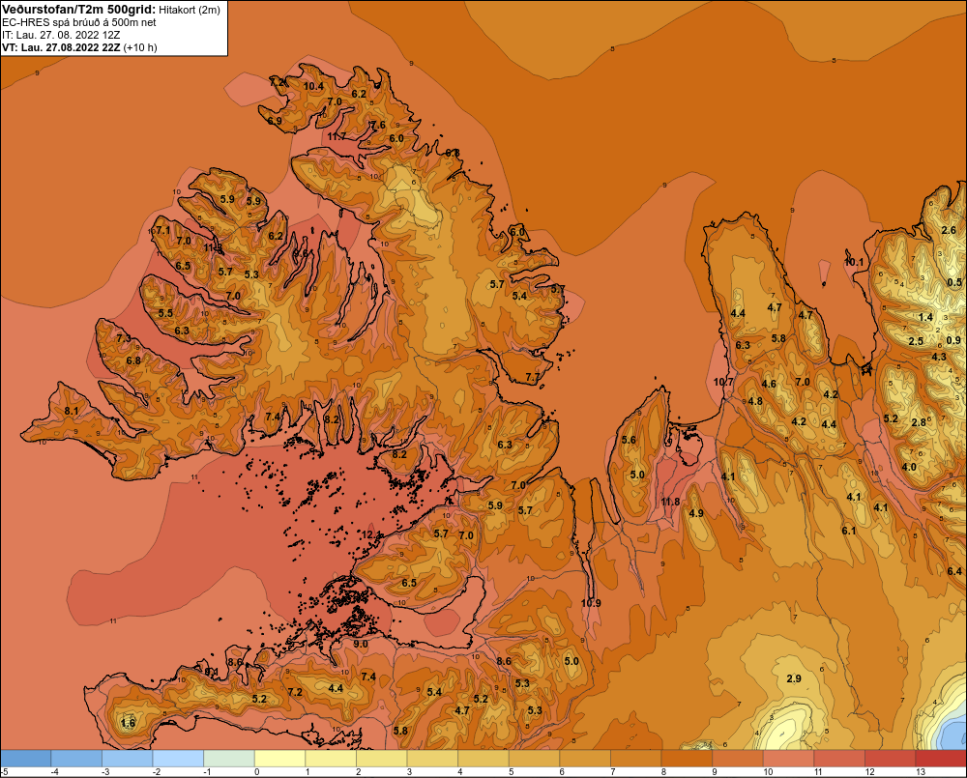Viewport: 967px width, 778px height.
Task: Select legend swatch between 10 and 11
Action: [788, 759]
